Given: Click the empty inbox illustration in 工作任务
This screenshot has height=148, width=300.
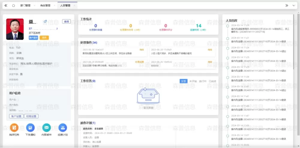Looking at the screenshot, I should (x=148, y=96).
